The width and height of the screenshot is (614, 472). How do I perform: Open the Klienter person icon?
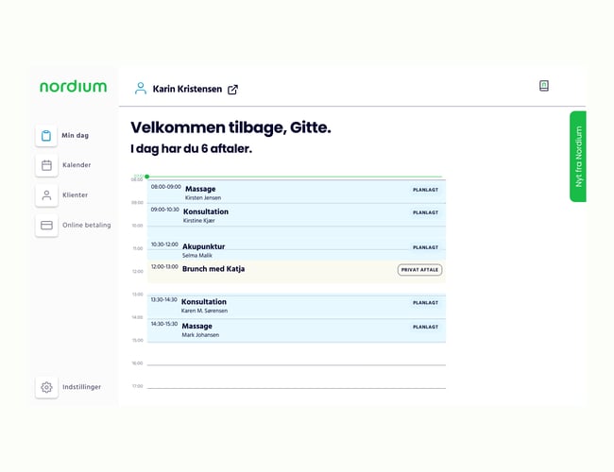coord(46,195)
